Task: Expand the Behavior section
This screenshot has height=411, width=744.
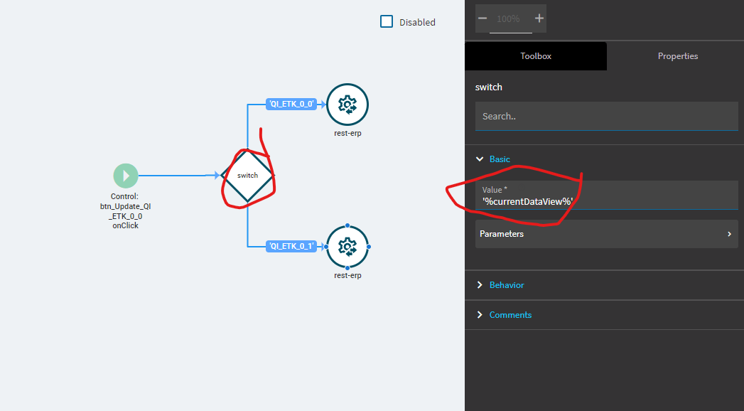Action: point(500,284)
